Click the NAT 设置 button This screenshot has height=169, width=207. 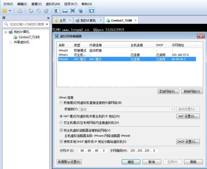(x=188, y=116)
